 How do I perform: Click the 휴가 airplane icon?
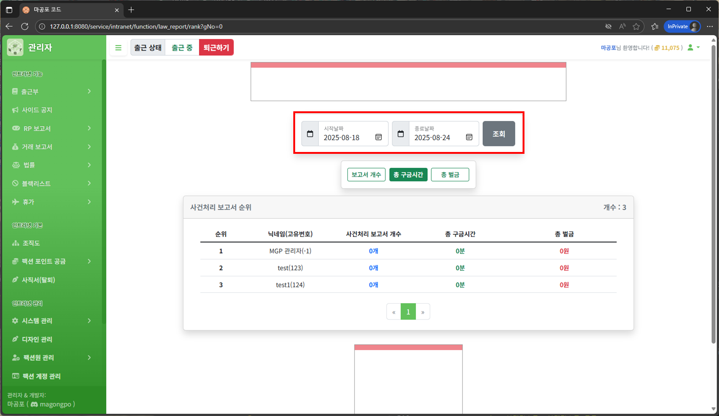[16, 202]
